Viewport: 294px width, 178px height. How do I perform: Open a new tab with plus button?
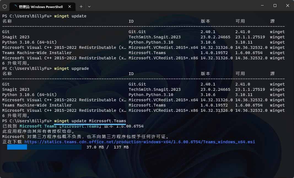pyautogui.click(x=81, y=7)
